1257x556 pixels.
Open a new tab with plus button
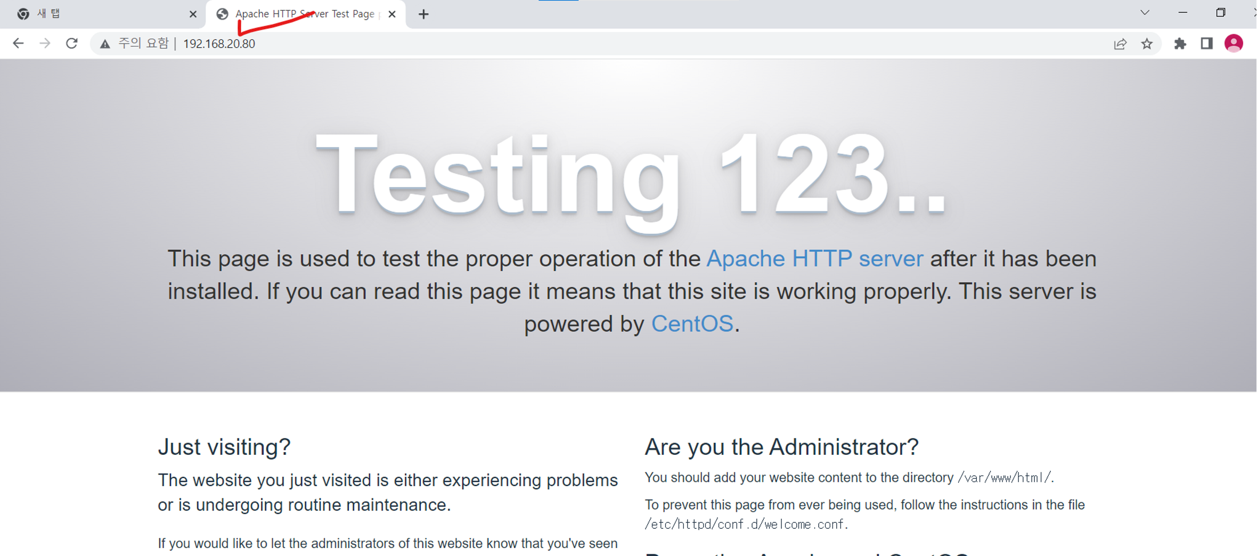(423, 14)
